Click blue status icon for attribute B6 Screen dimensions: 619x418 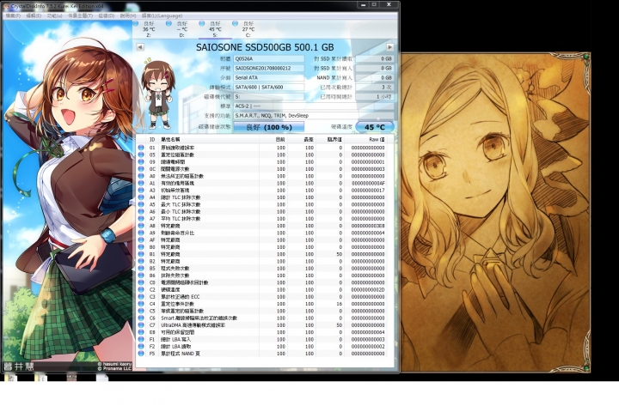click(x=141, y=276)
